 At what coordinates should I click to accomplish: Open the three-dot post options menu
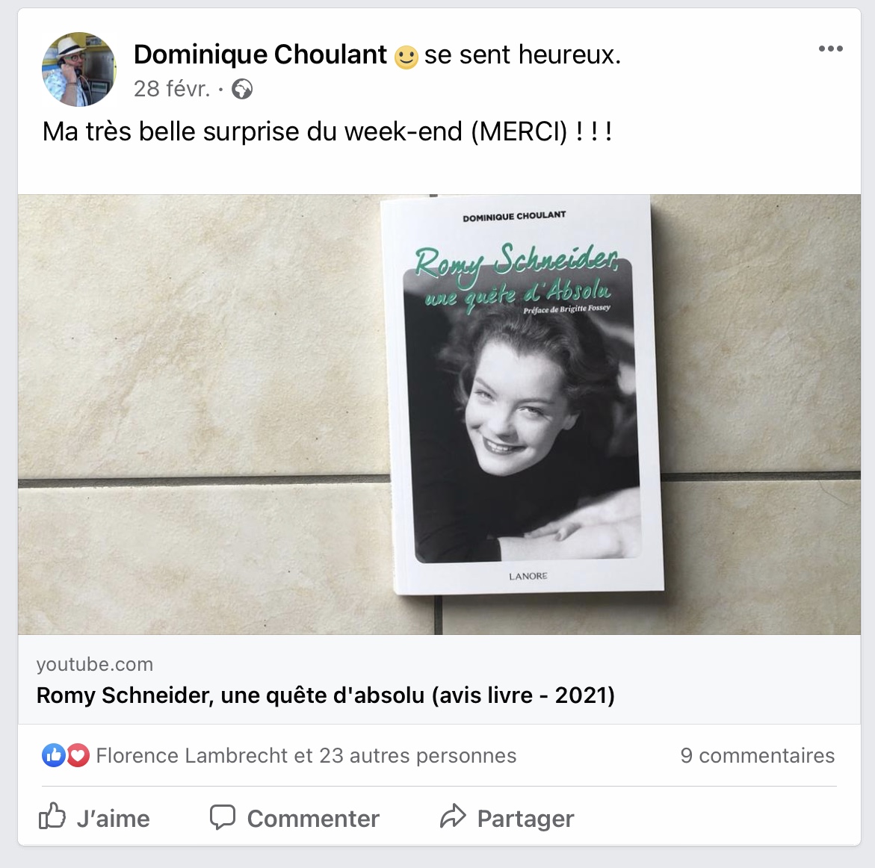point(830,49)
